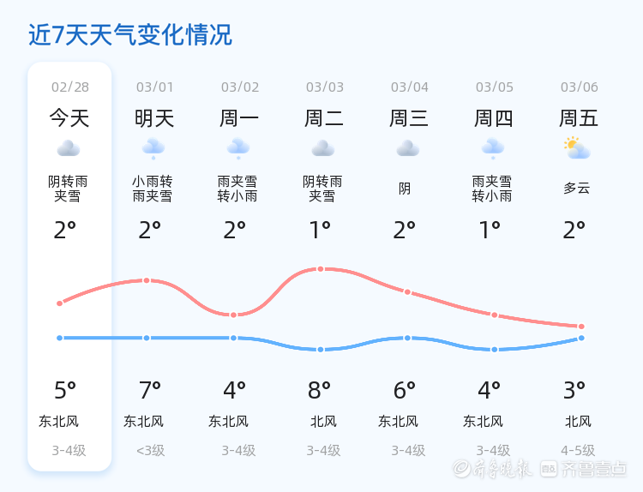
Task: Click the Qilu Yidian watermark logo
Action: coord(594,469)
